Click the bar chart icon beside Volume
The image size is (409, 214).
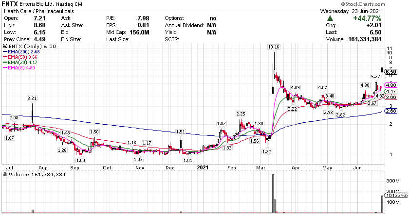pos(5,174)
